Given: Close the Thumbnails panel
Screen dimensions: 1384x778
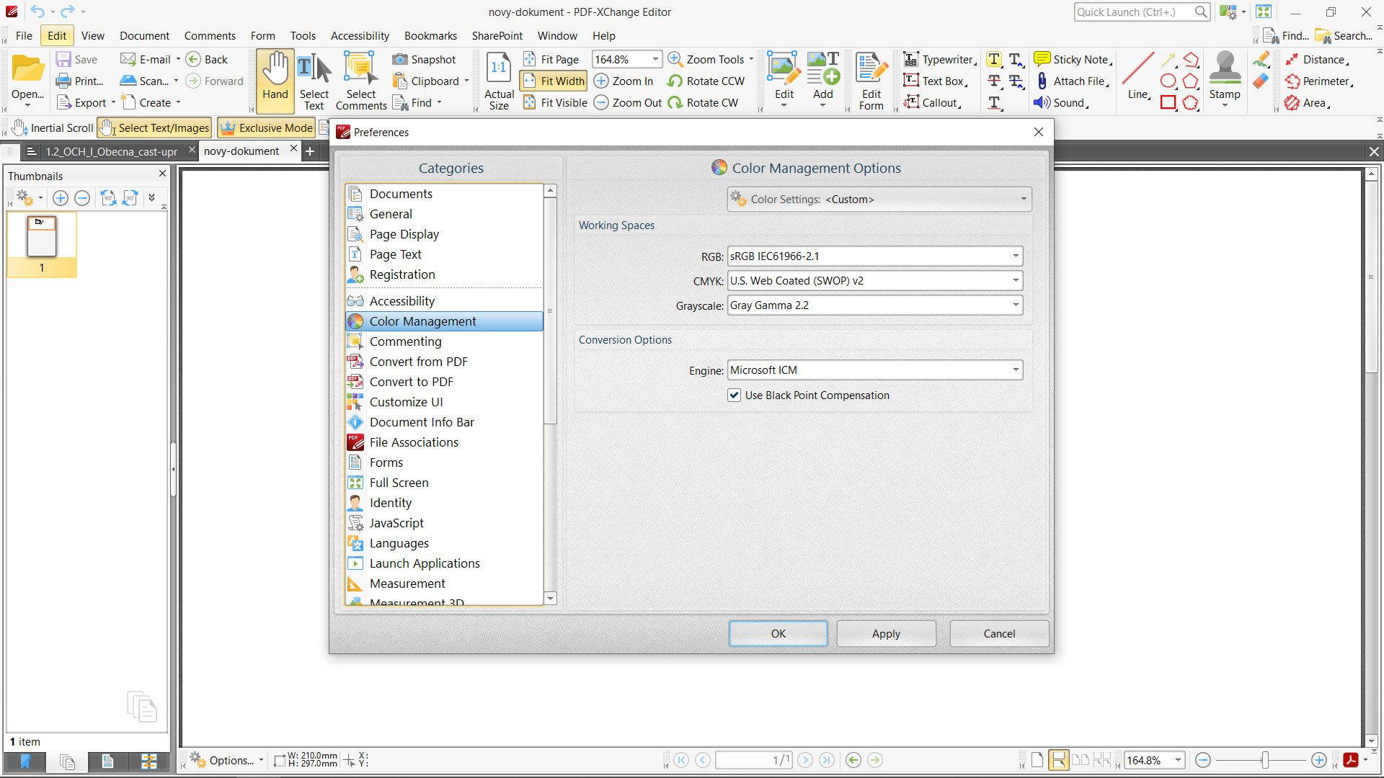Looking at the screenshot, I should coord(162,174).
